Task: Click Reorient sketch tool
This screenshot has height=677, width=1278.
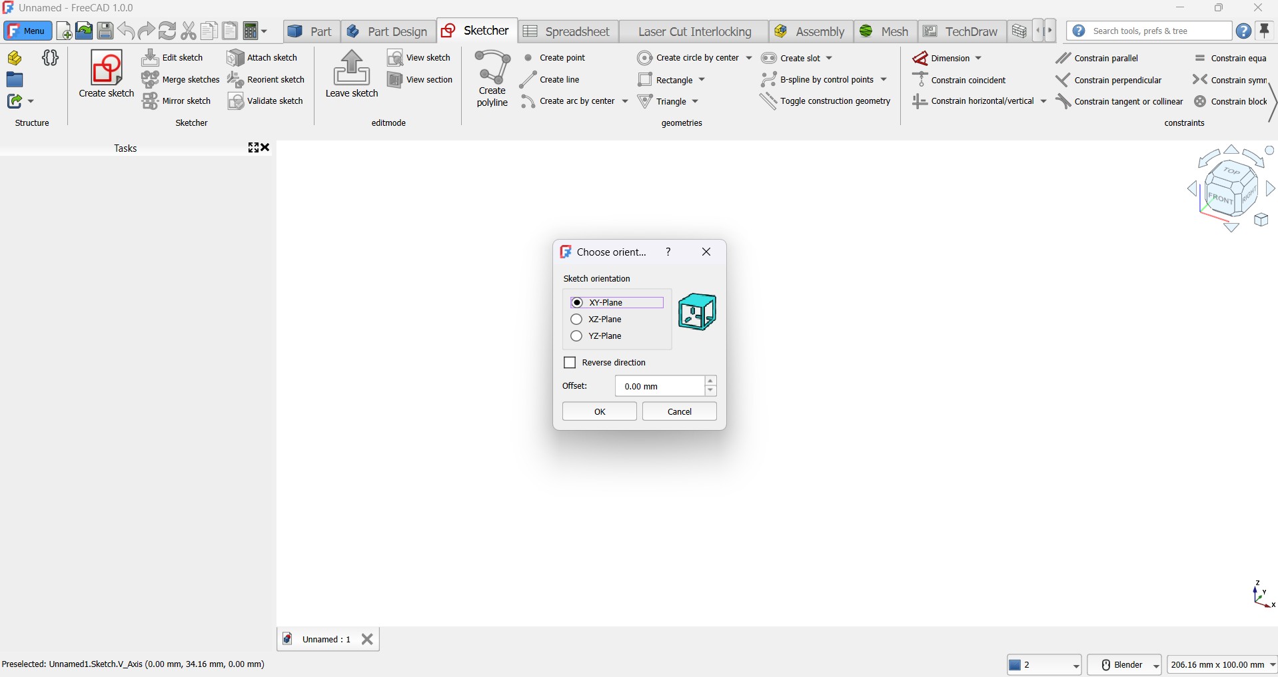Action: (267, 79)
